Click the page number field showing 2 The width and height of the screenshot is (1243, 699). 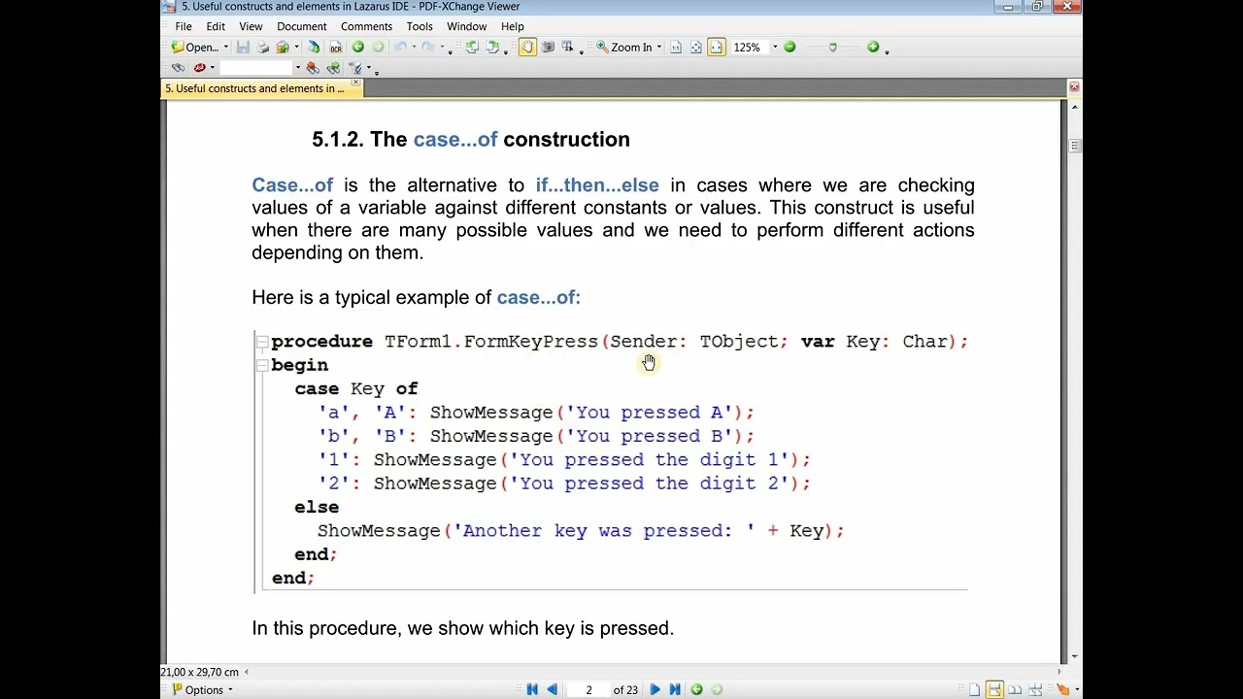tap(588, 689)
